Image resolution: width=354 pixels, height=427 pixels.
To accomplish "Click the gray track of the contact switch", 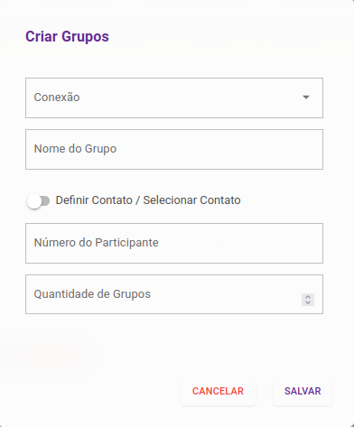I will [45, 201].
